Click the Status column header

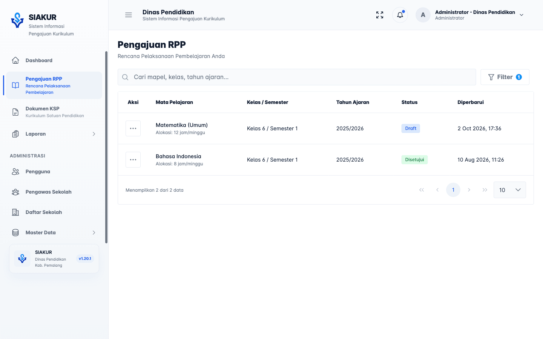click(410, 102)
